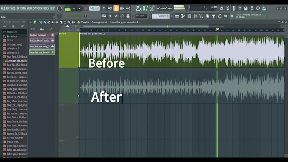The image size is (288, 162).
Task: Click the 25:07 time display
Action: (x=144, y=8)
